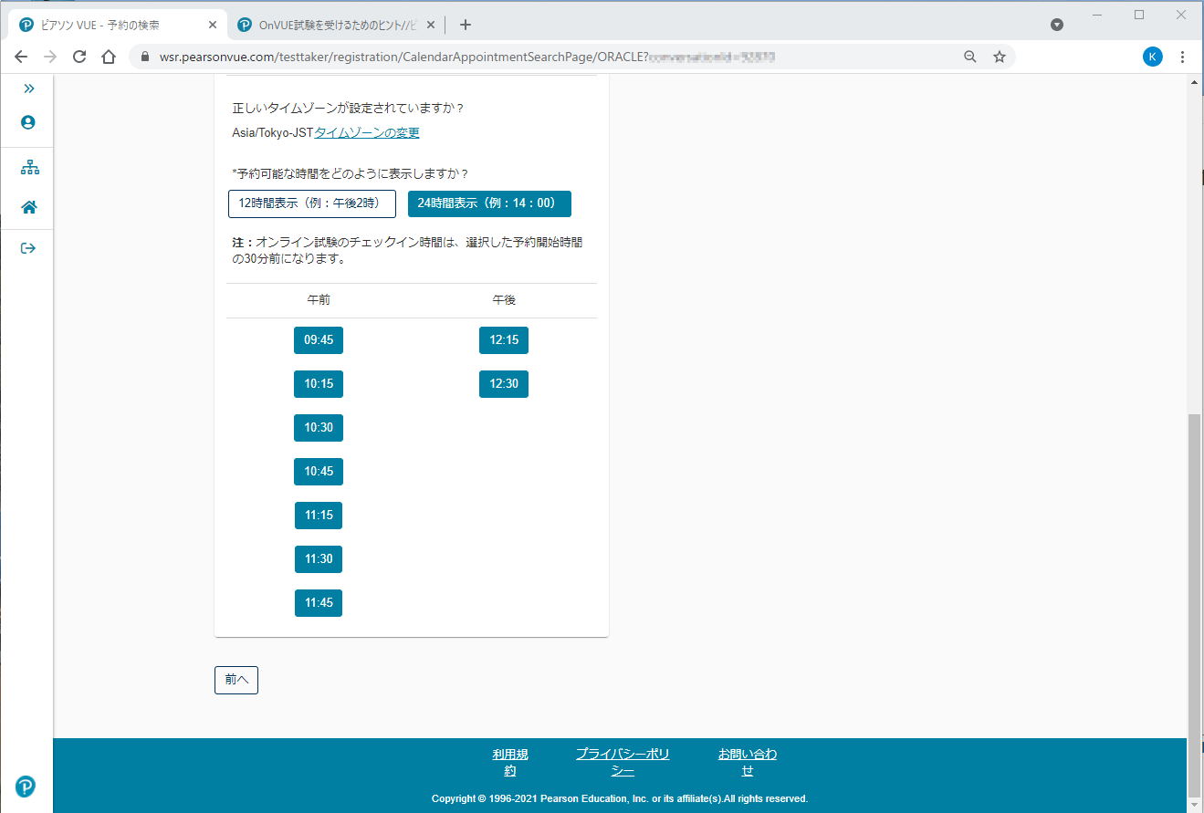Viewport: 1204px width, 813px height.
Task: Click the sitemap hierarchy icon in sidebar
Action: point(29,168)
